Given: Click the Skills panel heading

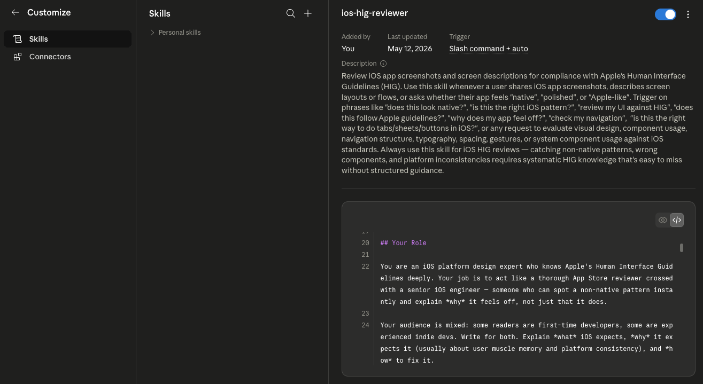Looking at the screenshot, I should click(160, 13).
